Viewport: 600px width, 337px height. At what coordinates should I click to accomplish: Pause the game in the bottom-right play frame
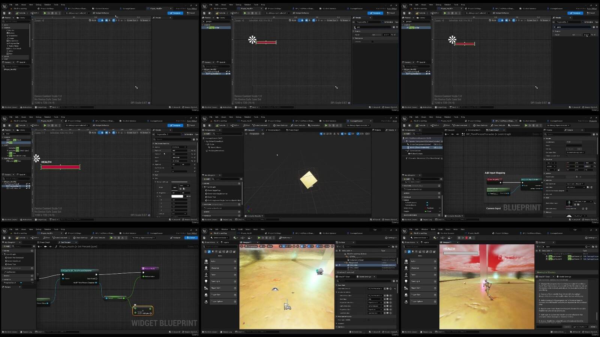point(459,238)
